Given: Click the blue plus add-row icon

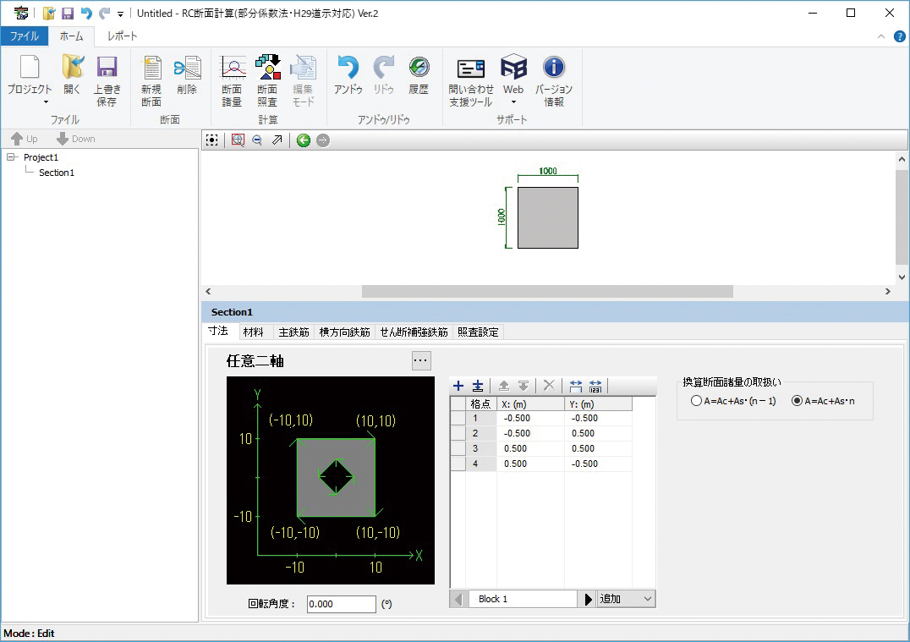Looking at the screenshot, I should (x=458, y=386).
